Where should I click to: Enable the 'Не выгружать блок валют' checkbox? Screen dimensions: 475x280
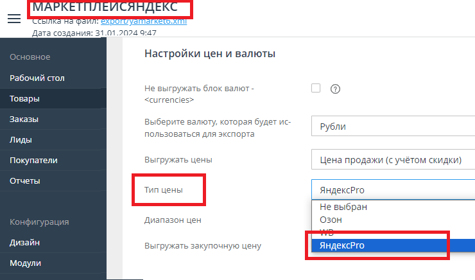pyautogui.click(x=316, y=88)
